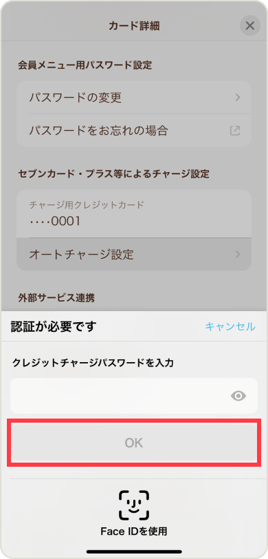This screenshot has height=559, width=268.
Task: Close the カード詳細 screen with the X
Action: click(x=250, y=25)
